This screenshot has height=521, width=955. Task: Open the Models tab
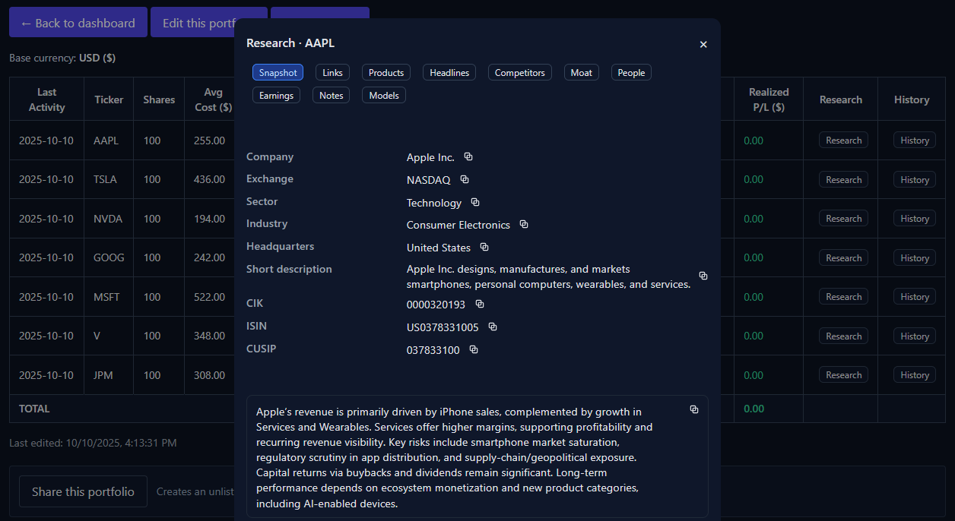pos(383,95)
